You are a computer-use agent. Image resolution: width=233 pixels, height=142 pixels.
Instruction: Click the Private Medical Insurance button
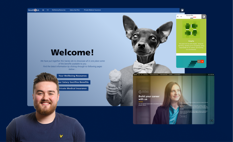click(x=73, y=88)
